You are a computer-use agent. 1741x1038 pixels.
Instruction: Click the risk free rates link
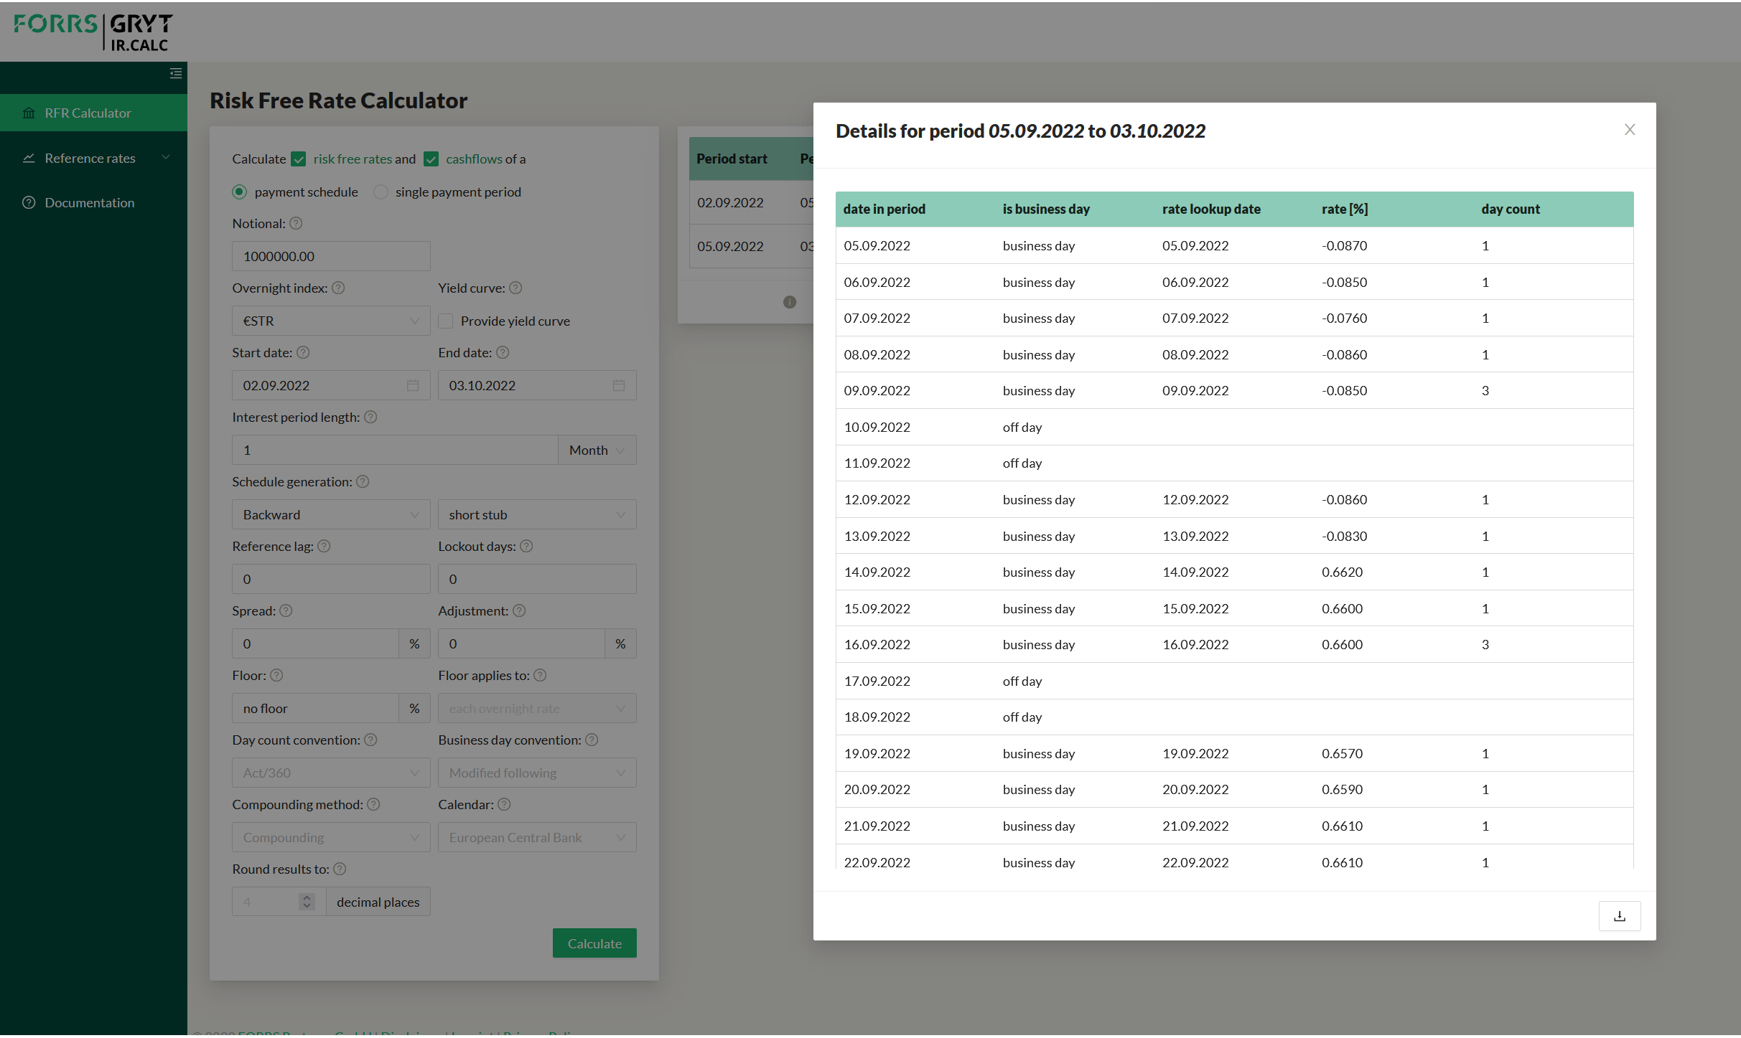(353, 159)
